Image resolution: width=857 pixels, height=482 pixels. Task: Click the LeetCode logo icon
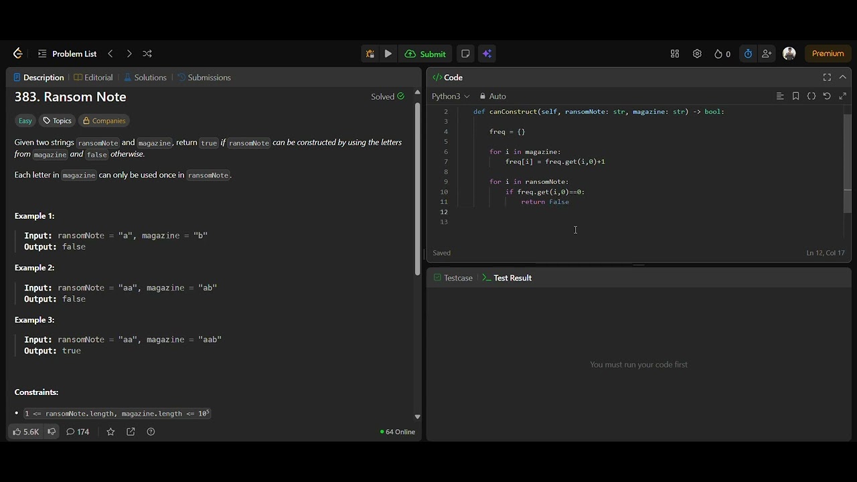pos(18,54)
